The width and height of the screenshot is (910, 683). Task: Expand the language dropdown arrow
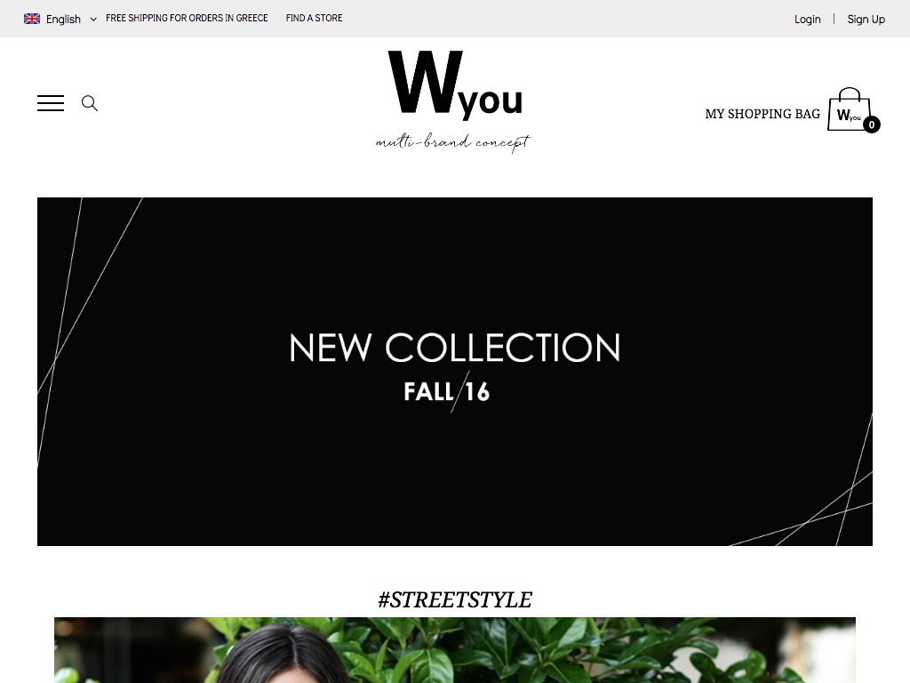click(x=92, y=20)
